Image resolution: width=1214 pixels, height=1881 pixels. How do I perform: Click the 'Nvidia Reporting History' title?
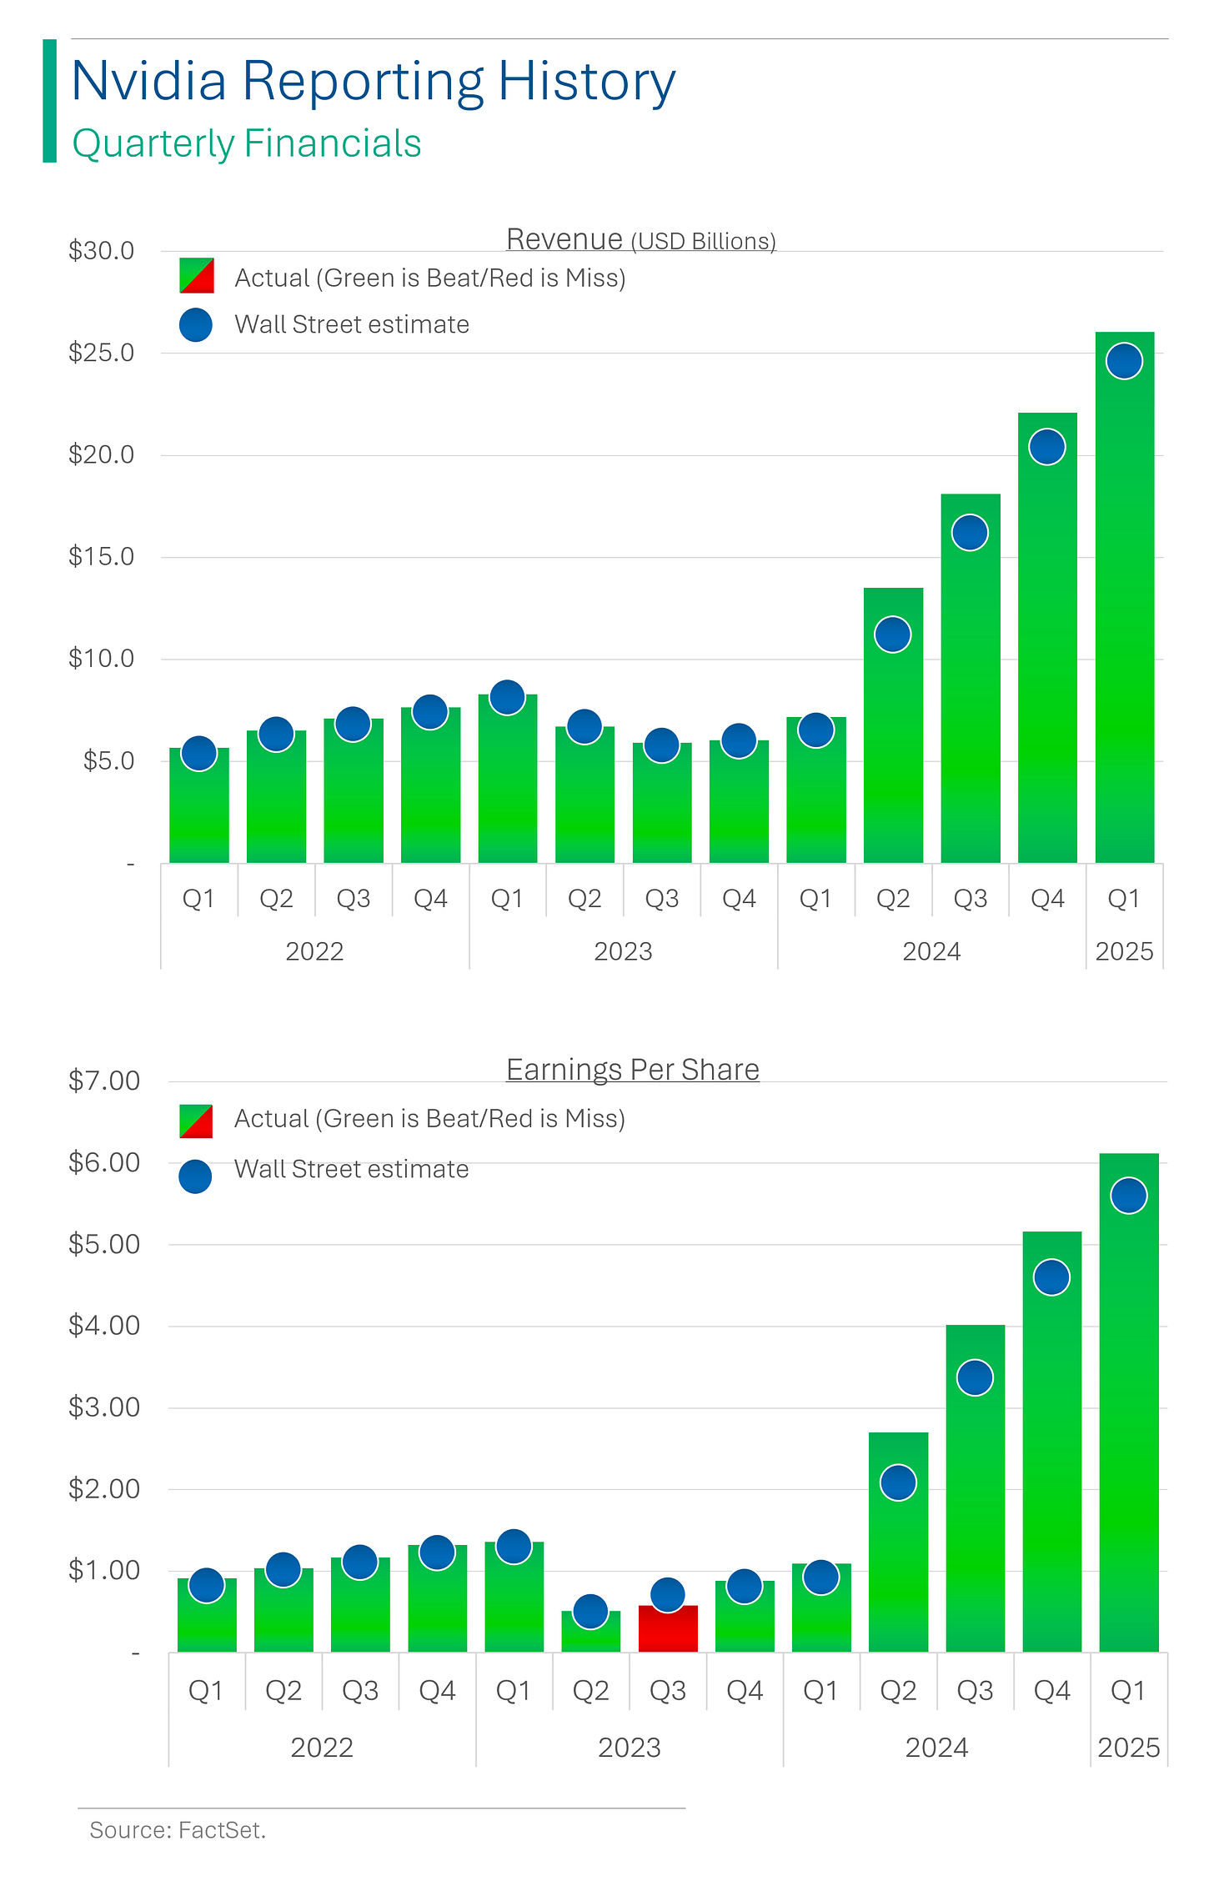[373, 83]
